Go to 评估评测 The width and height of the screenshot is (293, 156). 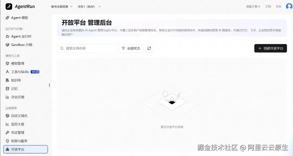pyautogui.click(x=26, y=97)
